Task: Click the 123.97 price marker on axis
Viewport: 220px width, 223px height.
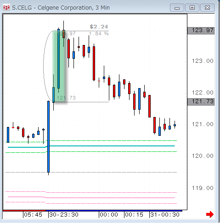Action: coord(201,31)
